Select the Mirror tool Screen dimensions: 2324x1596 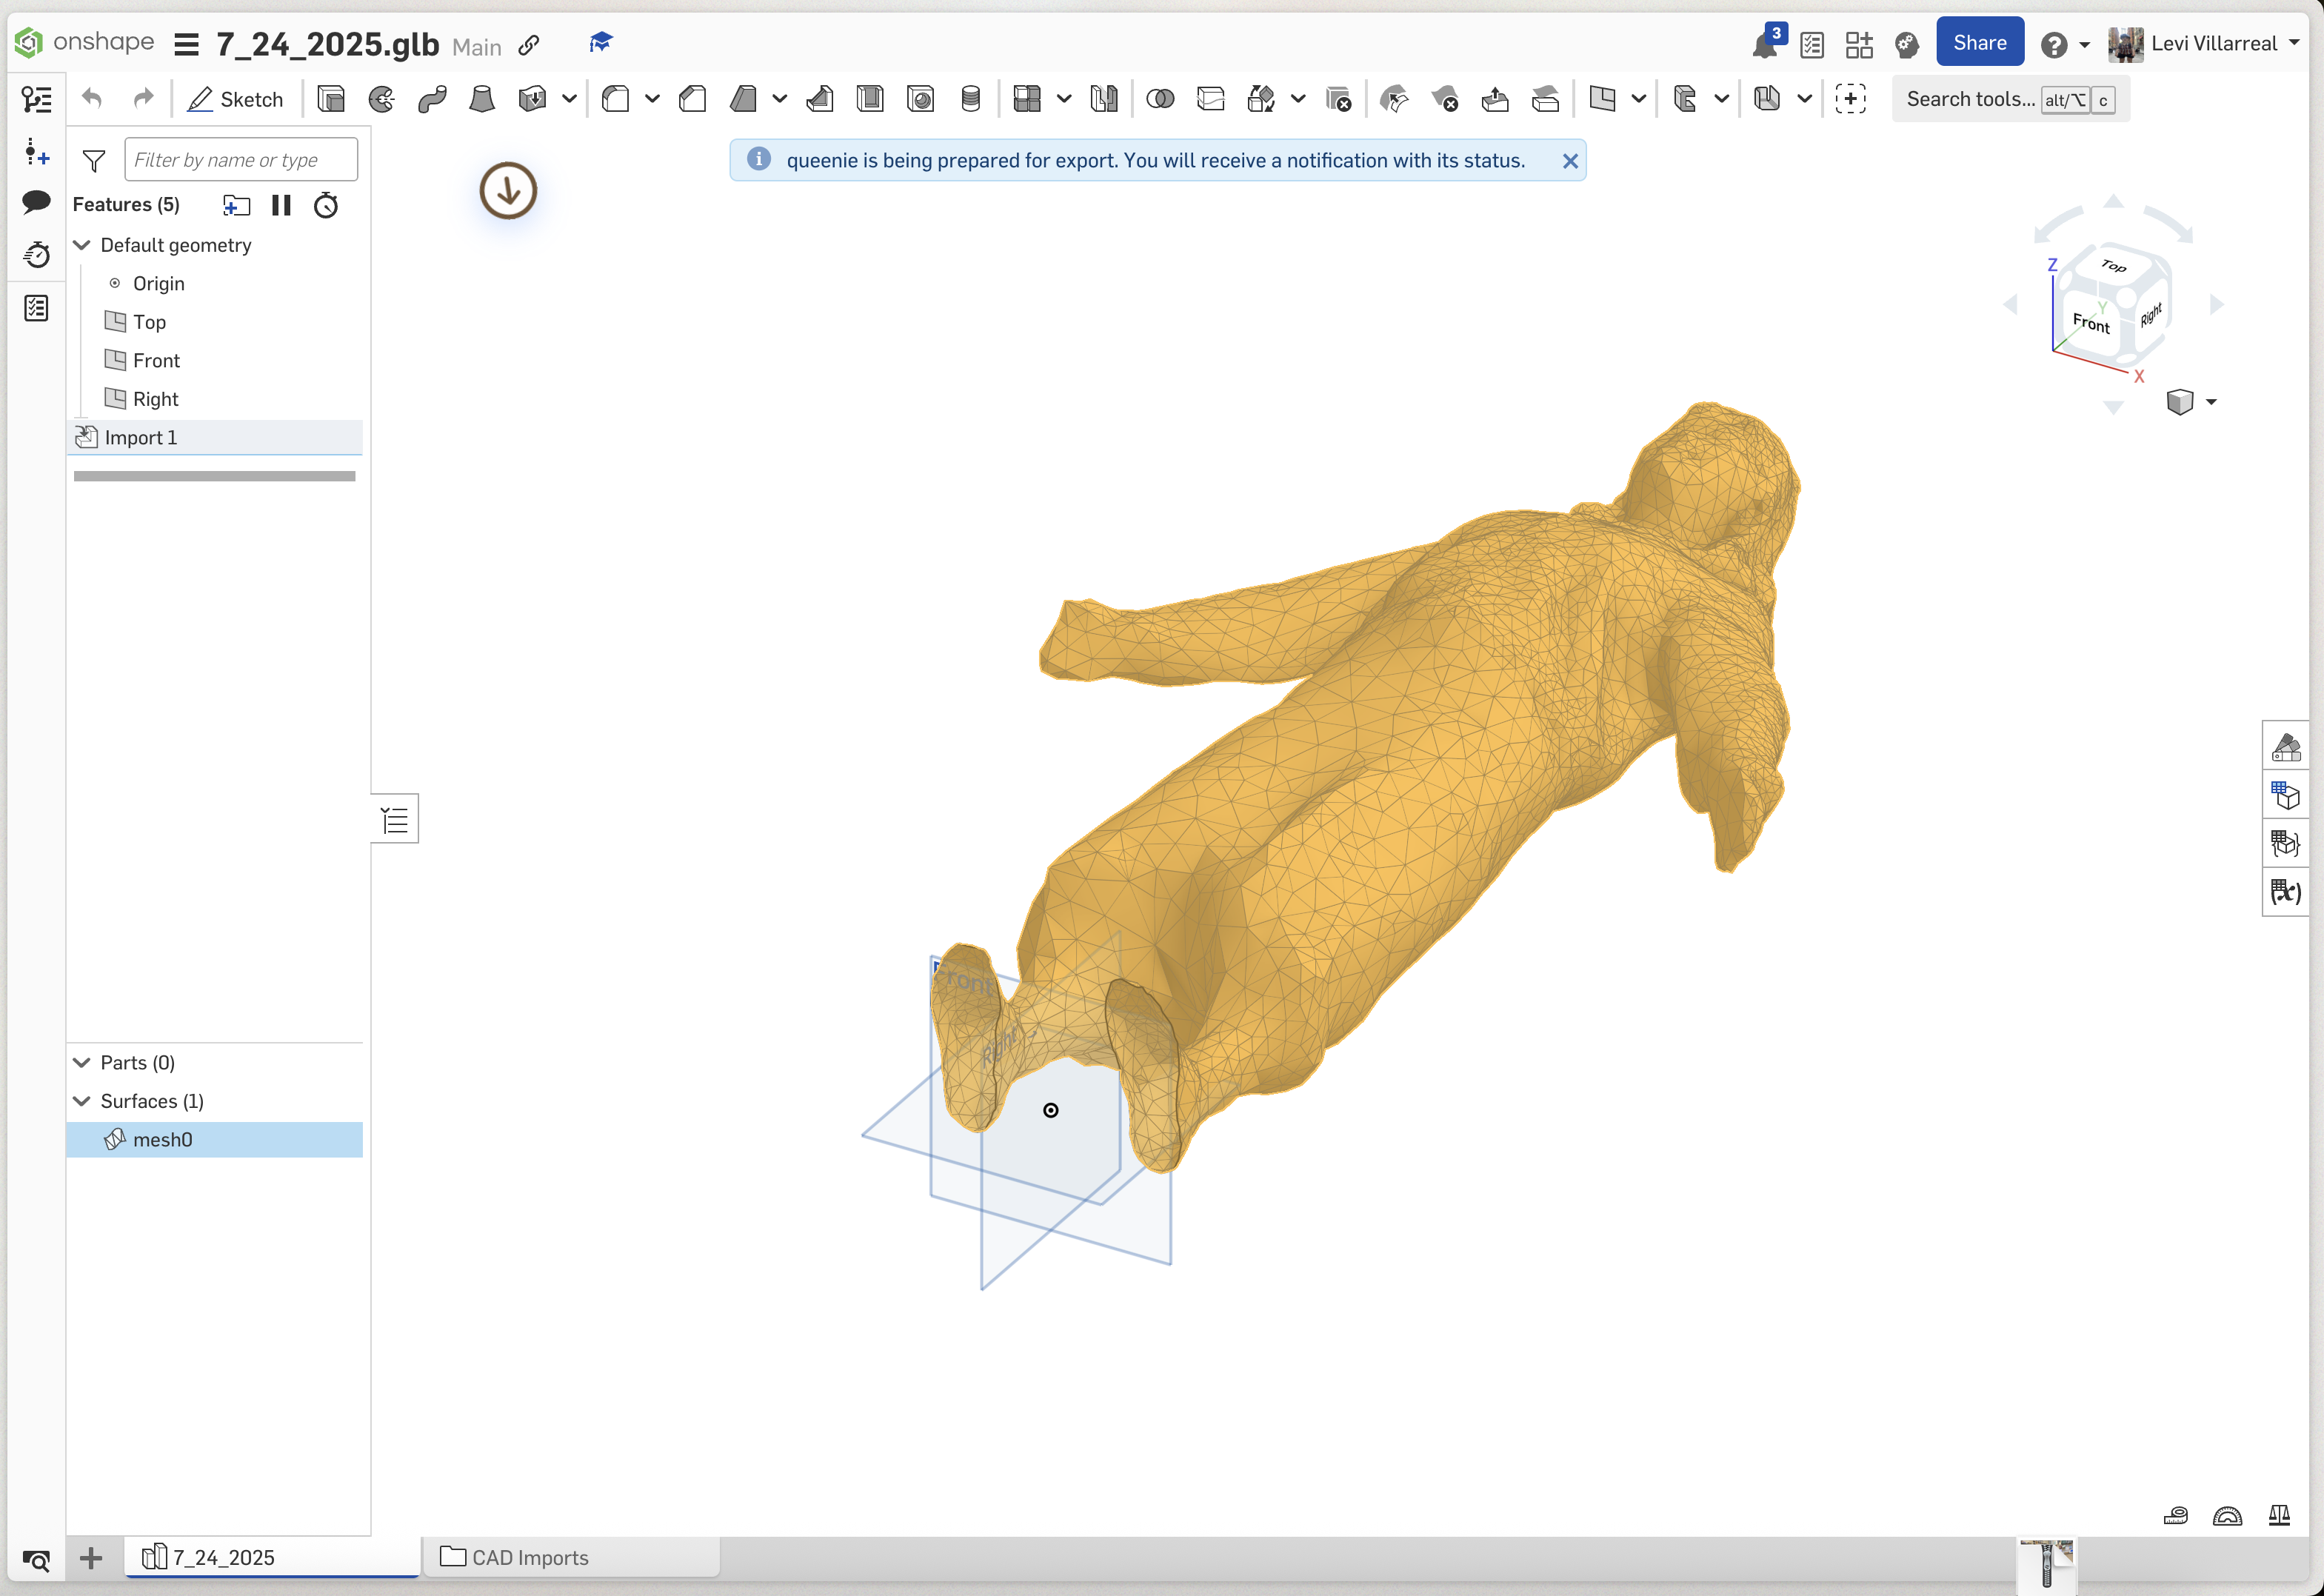pos(1104,99)
